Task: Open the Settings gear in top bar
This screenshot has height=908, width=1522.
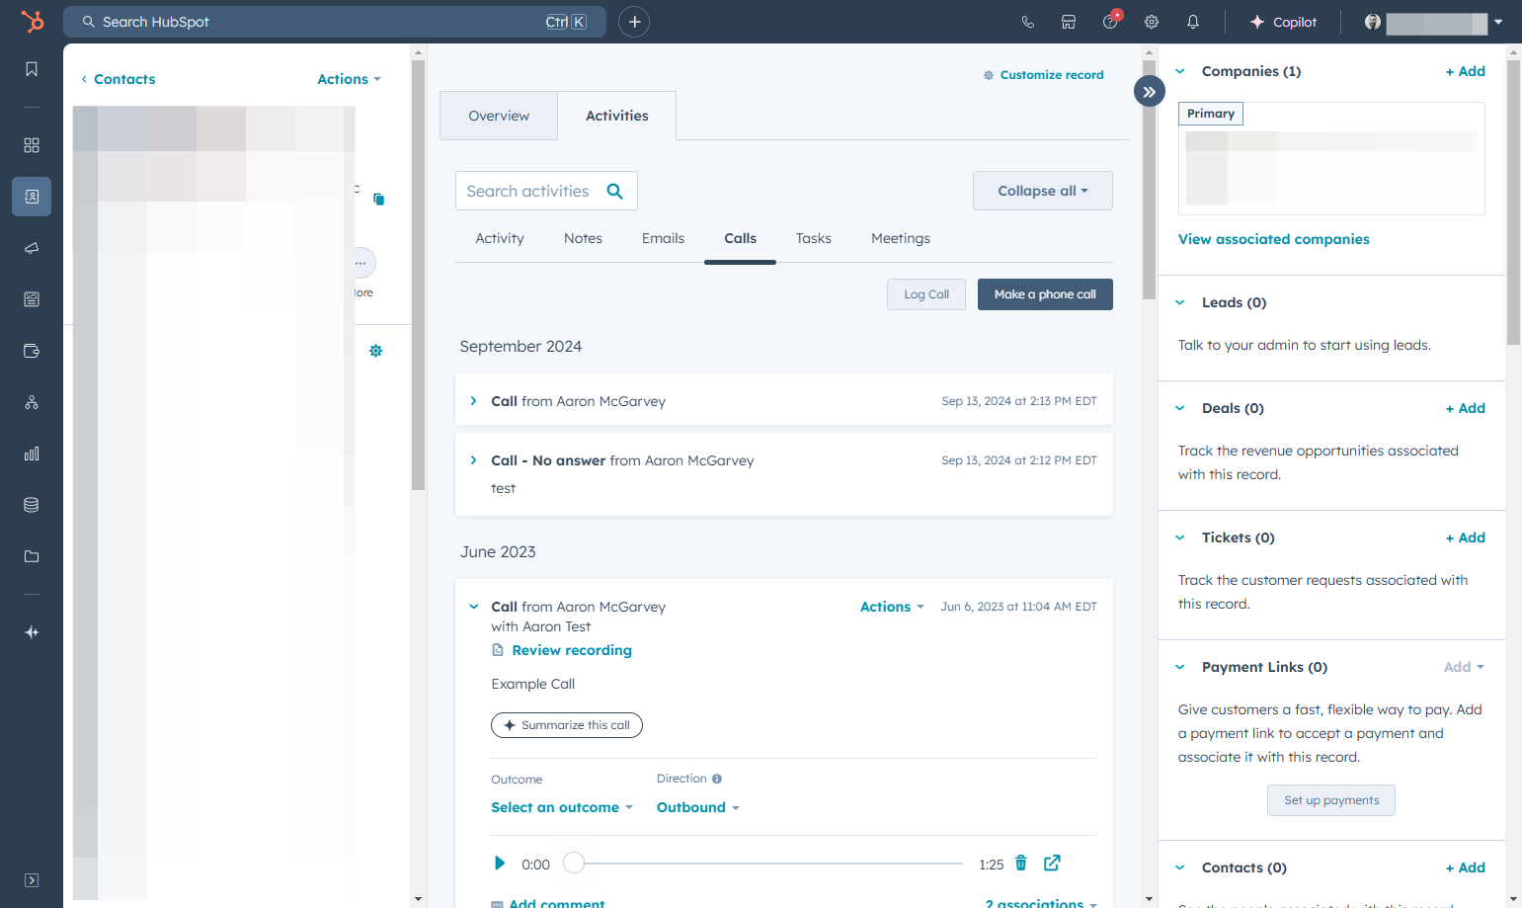Action: 1152,22
